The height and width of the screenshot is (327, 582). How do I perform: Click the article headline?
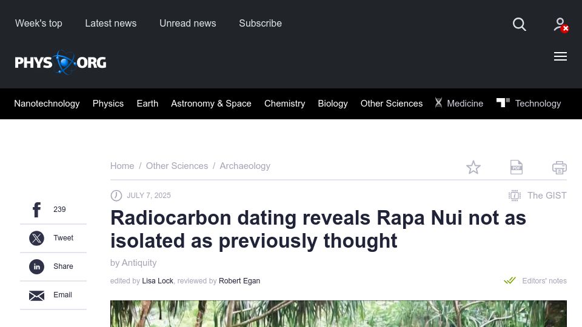point(318,229)
